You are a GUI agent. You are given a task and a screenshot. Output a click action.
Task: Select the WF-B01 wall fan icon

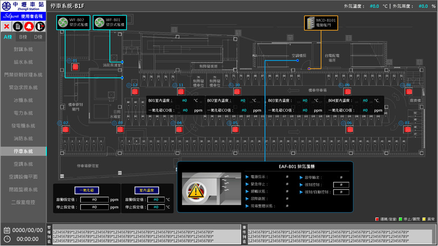tap(99, 23)
